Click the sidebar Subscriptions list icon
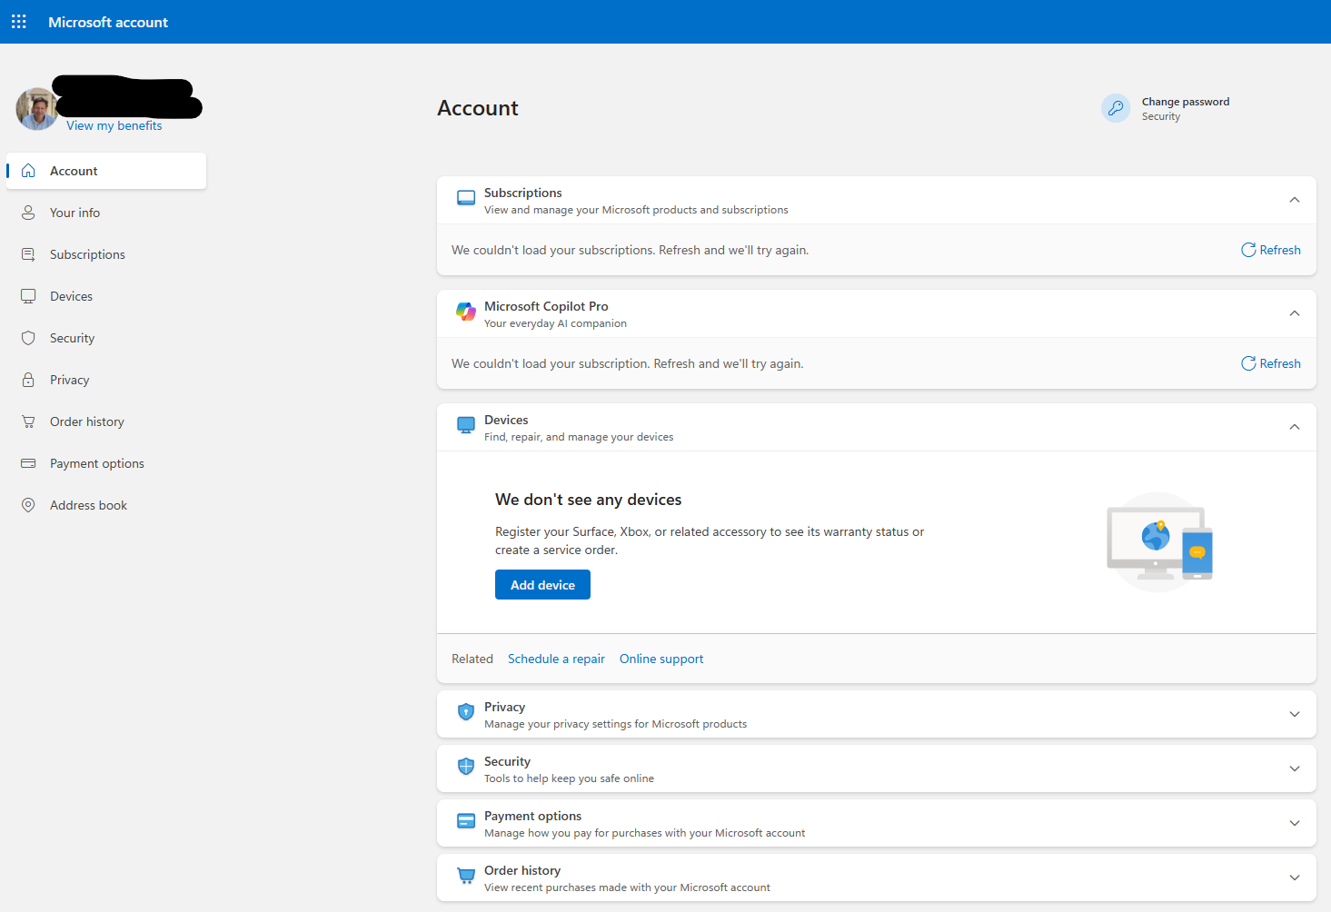 point(28,254)
